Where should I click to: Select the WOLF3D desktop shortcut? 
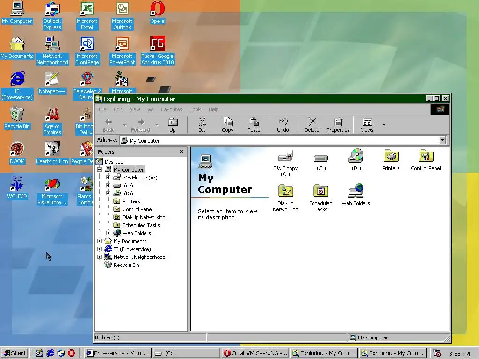[17, 184]
